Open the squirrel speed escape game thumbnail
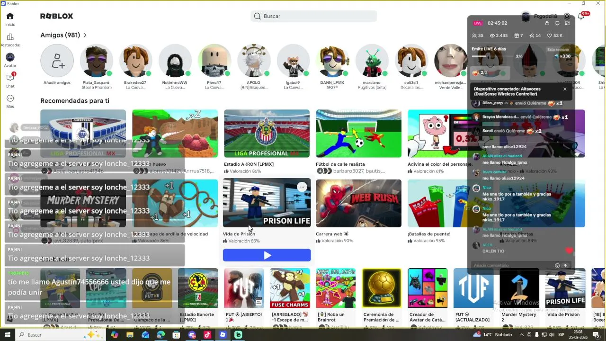 pos(175,203)
